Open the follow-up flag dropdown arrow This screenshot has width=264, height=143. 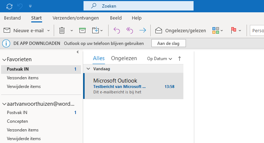click(x=240, y=30)
